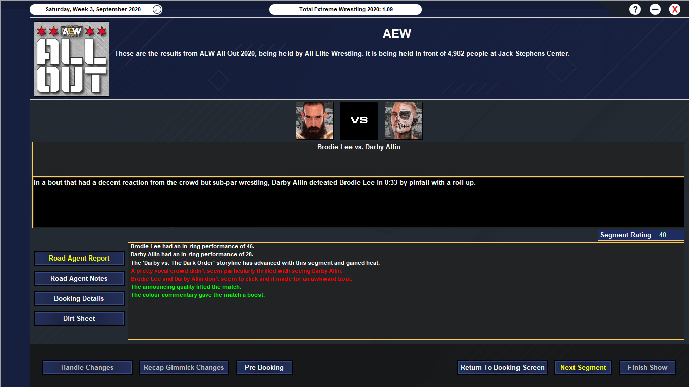The height and width of the screenshot is (387, 689).
Task: Click the VS graphic between wrestlers
Action: [359, 120]
